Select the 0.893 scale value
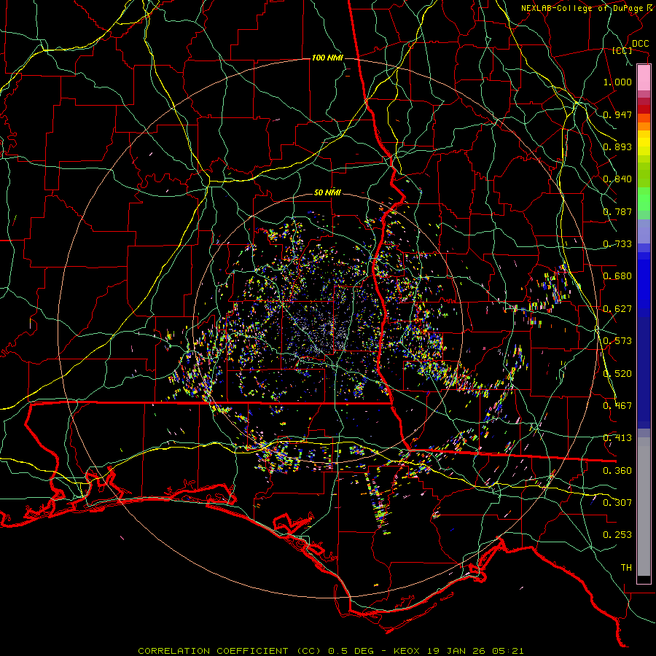The height and width of the screenshot is (656, 656). [x=617, y=147]
